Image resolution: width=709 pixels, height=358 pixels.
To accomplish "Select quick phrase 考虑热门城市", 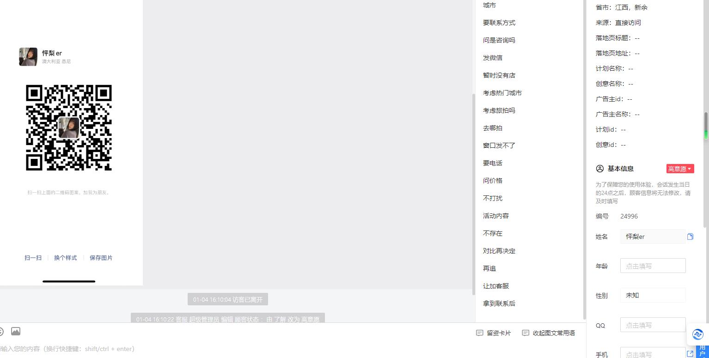I will (502, 93).
